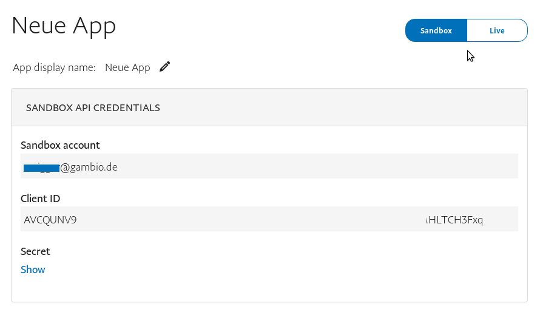Switch to Sandbox mode

click(x=436, y=30)
